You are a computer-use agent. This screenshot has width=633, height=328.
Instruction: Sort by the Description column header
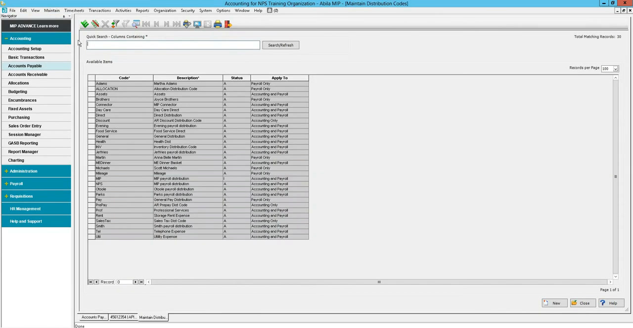pos(188,78)
